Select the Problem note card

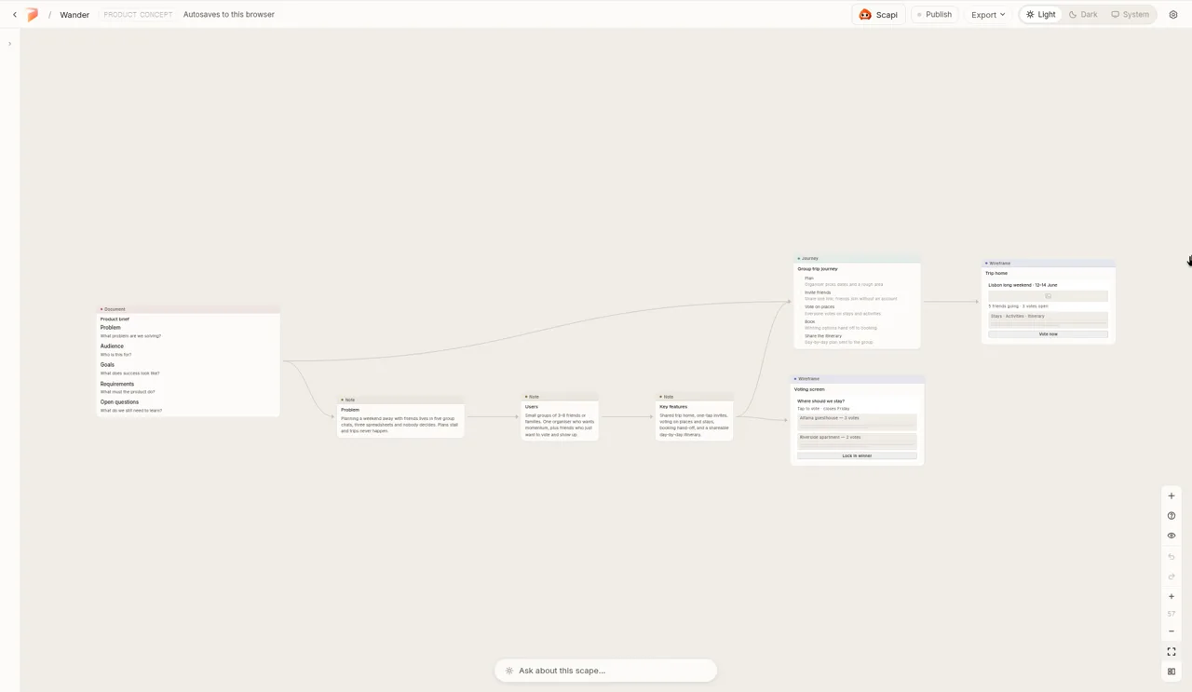coord(400,416)
